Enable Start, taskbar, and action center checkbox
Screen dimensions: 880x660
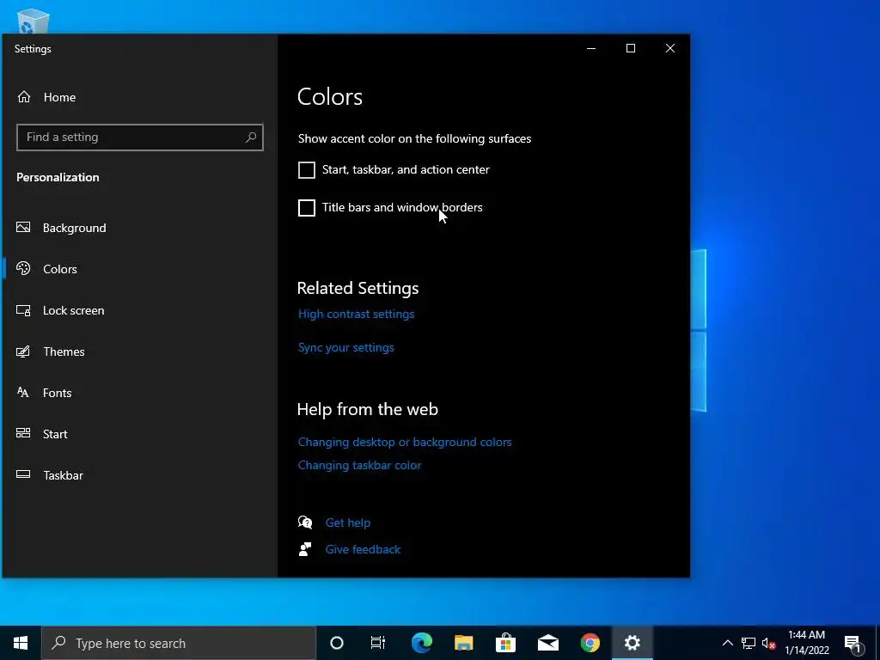tap(307, 169)
